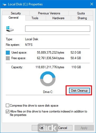Click the drive icon in title bar
Viewport: 96px width, 133px height.
tap(4, 4)
